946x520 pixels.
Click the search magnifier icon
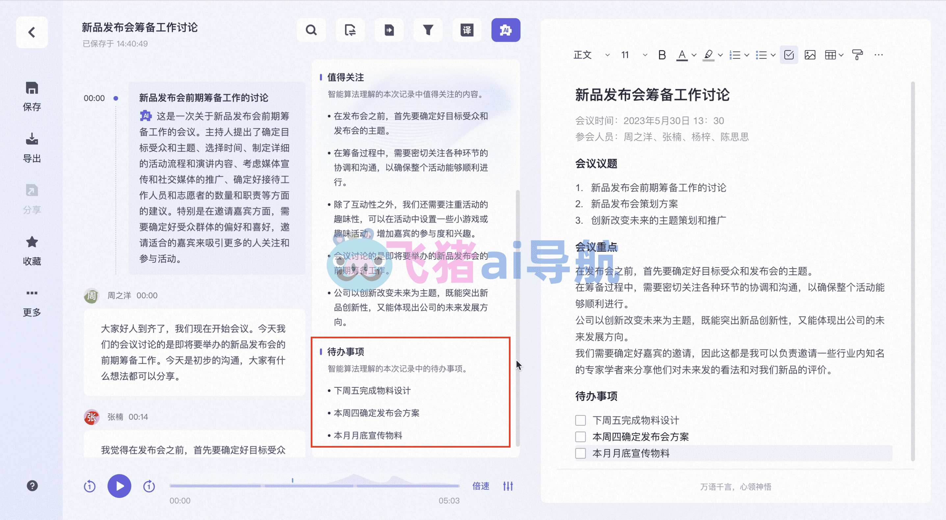311,30
